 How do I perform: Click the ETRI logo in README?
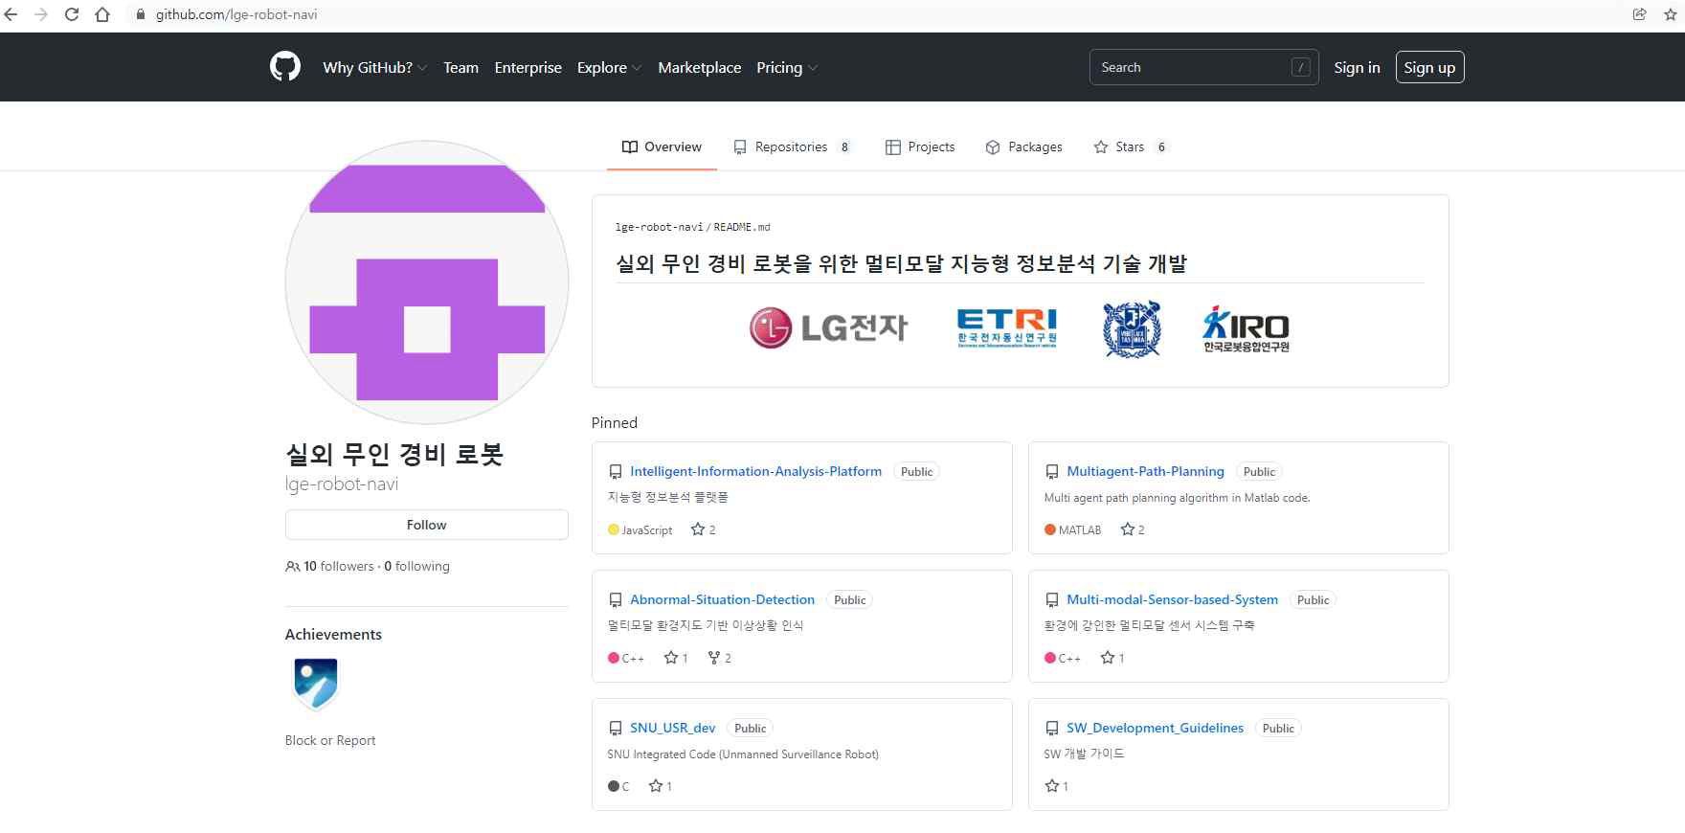point(1007,327)
